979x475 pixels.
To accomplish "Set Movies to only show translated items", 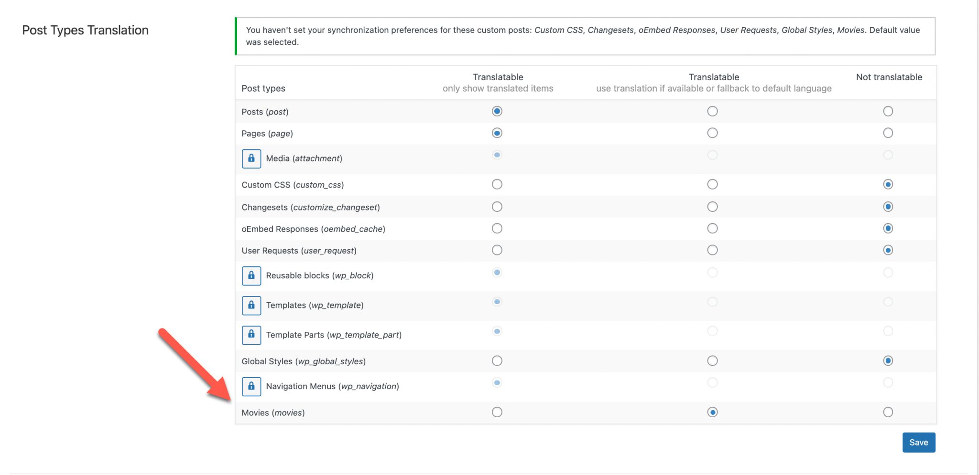I will [x=497, y=412].
